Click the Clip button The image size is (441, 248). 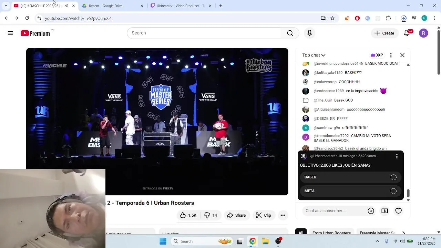(264, 215)
